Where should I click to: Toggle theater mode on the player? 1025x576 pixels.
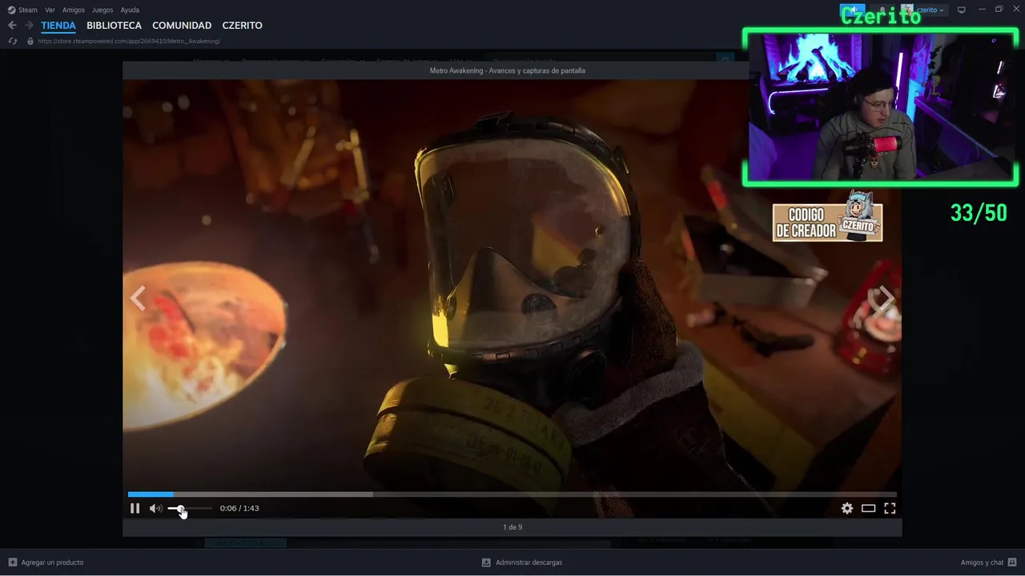tap(868, 508)
